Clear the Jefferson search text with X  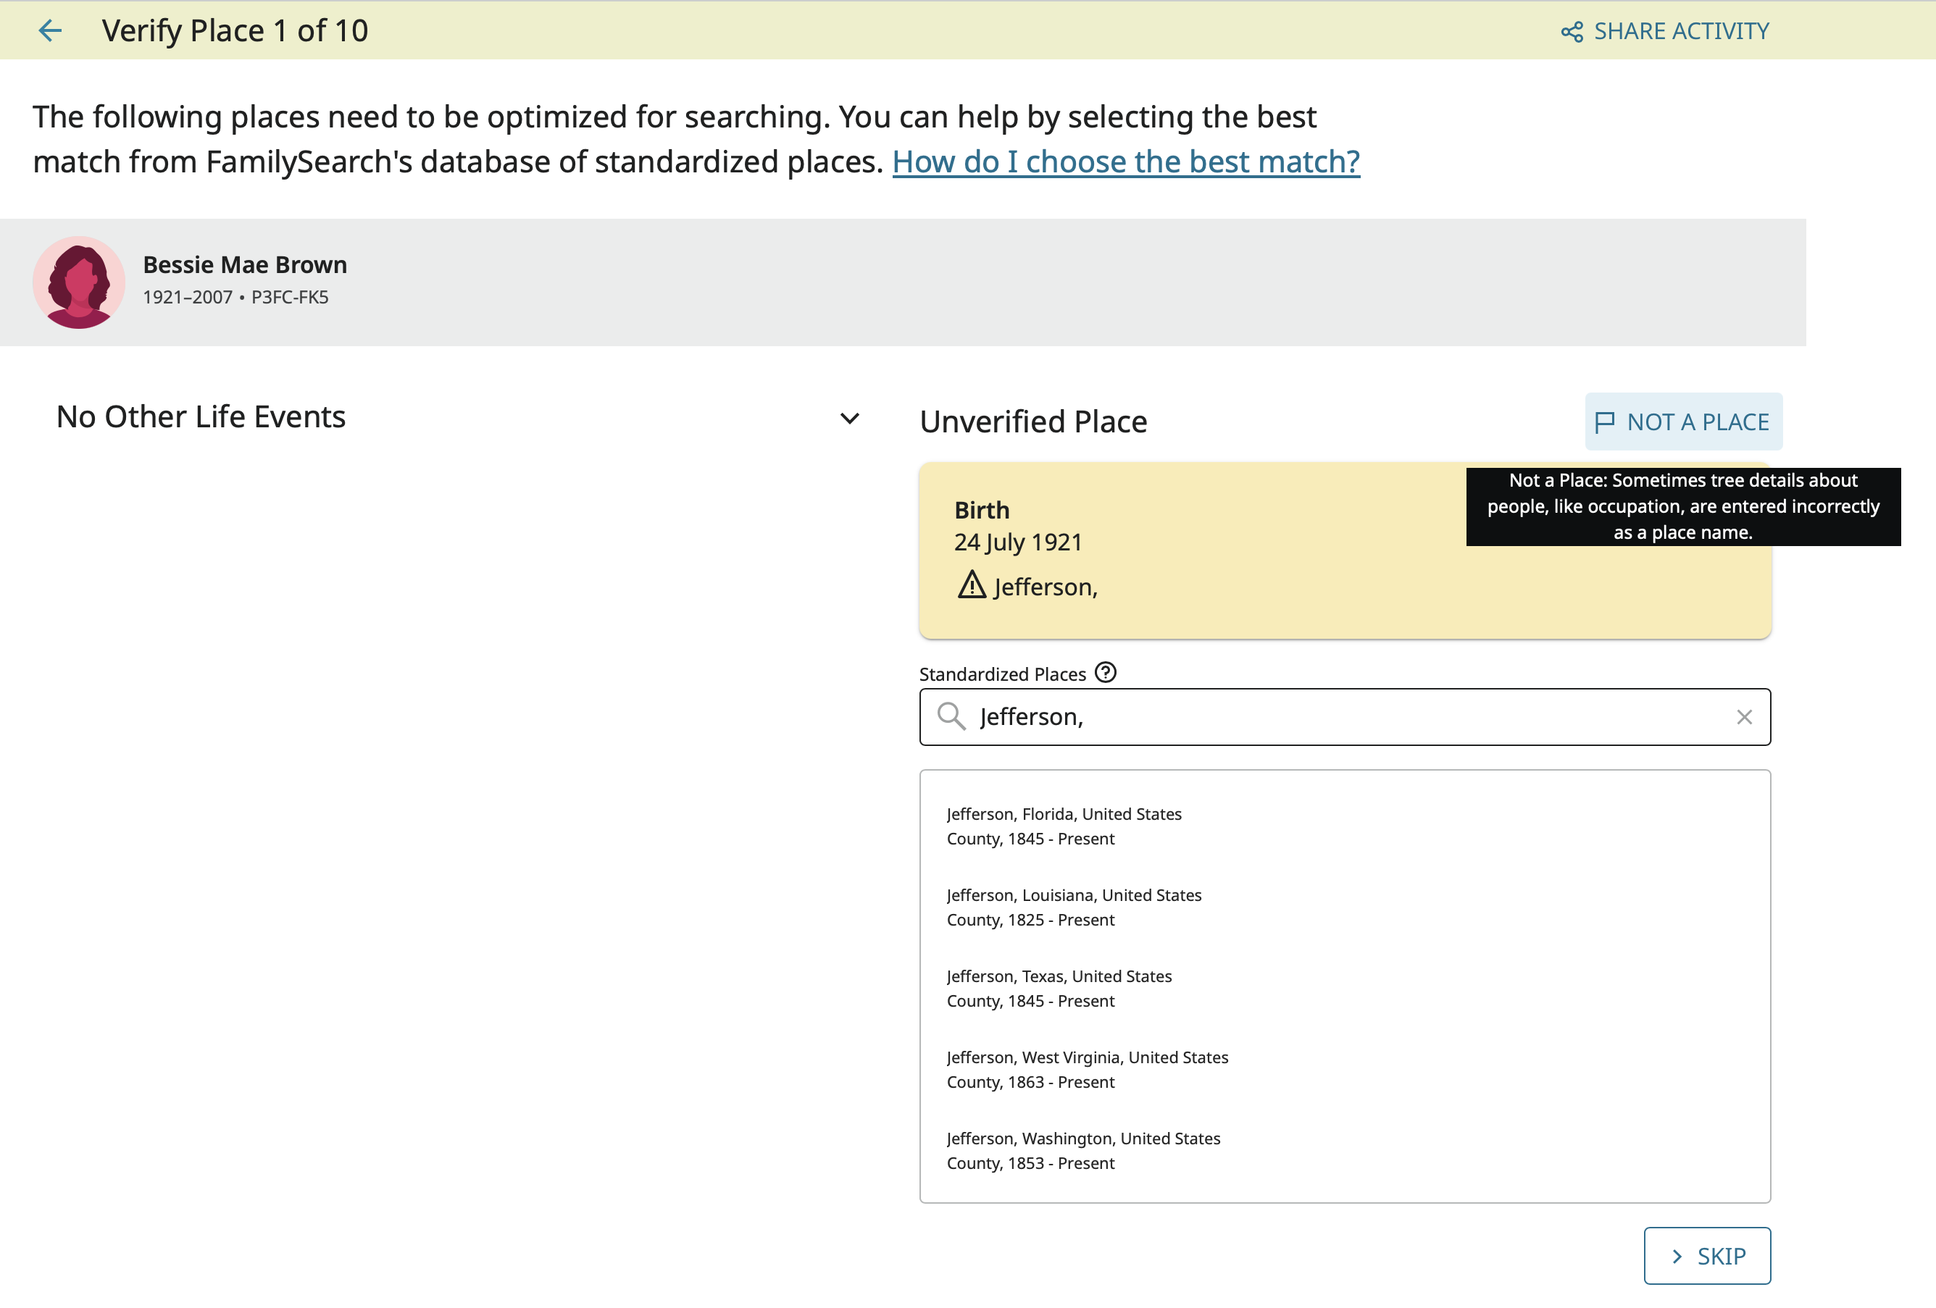(1743, 717)
